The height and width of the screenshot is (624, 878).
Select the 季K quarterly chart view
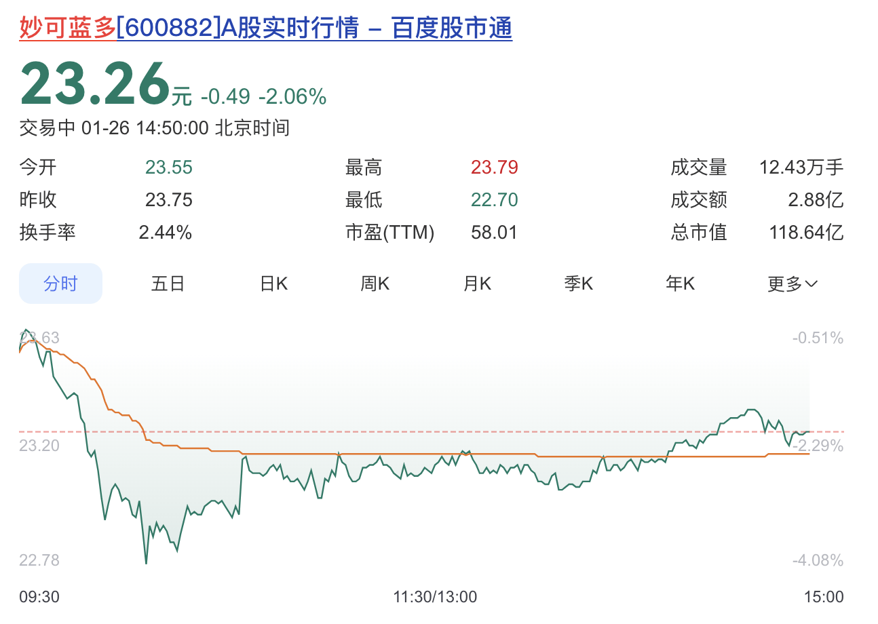pos(577,284)
